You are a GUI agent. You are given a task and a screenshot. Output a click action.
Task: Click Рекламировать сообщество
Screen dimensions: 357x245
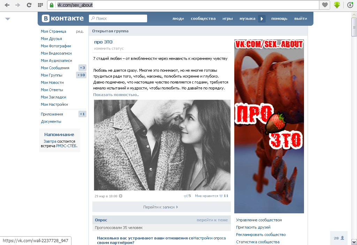[261, 235]
